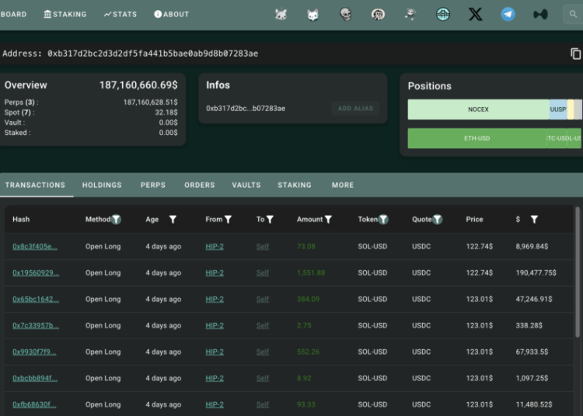Open the Age column filter dropdown
583x416 pixels.
coord(173,220)
